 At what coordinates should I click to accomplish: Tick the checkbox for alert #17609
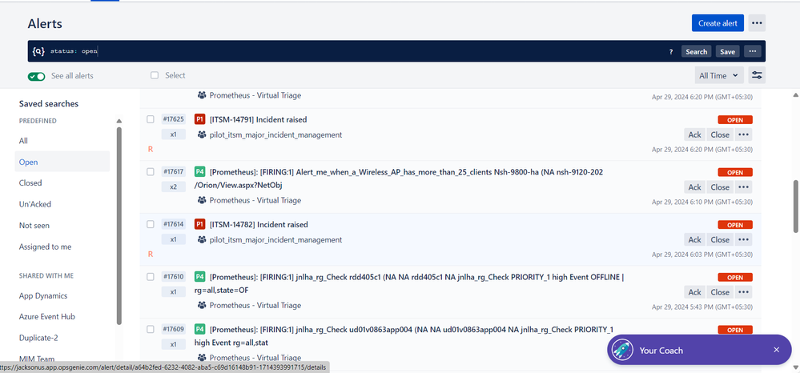(151, 330)
